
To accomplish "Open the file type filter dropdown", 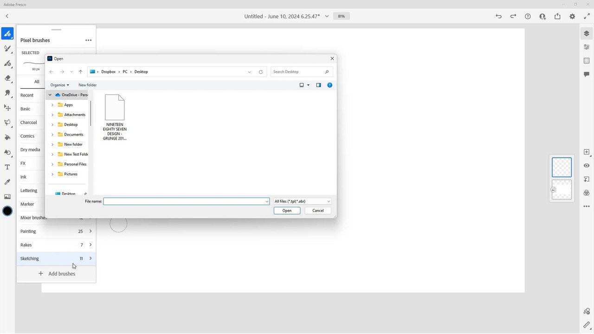I will point(302,201).
